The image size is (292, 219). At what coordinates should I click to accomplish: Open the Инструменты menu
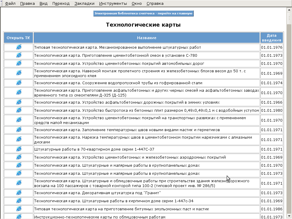(113, 4)
